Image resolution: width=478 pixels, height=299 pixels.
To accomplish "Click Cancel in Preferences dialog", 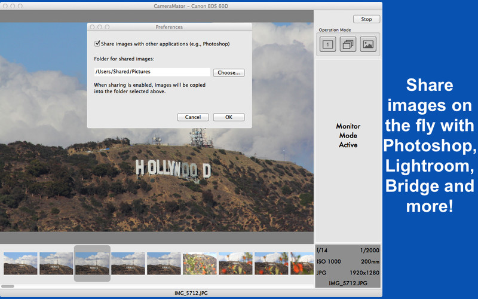I will point(193,117).
